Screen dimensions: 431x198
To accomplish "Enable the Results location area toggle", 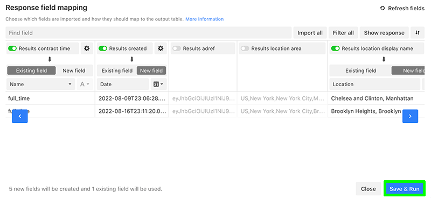I will pos(245,48).
